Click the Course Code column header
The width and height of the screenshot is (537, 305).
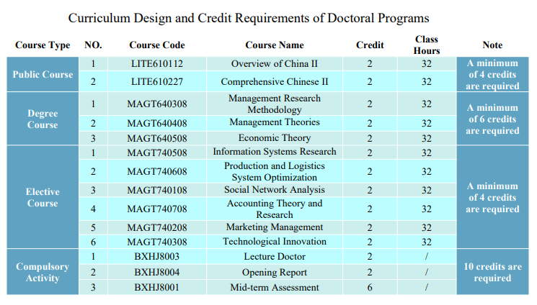pyautogui.click(x=156, y=45)
